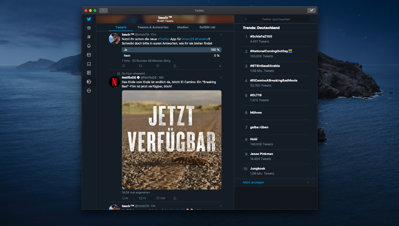Screen dimensions: 399x226
Task: Go back using title bar back arrow
Action: pyautogui.click(x=103, y=10)
